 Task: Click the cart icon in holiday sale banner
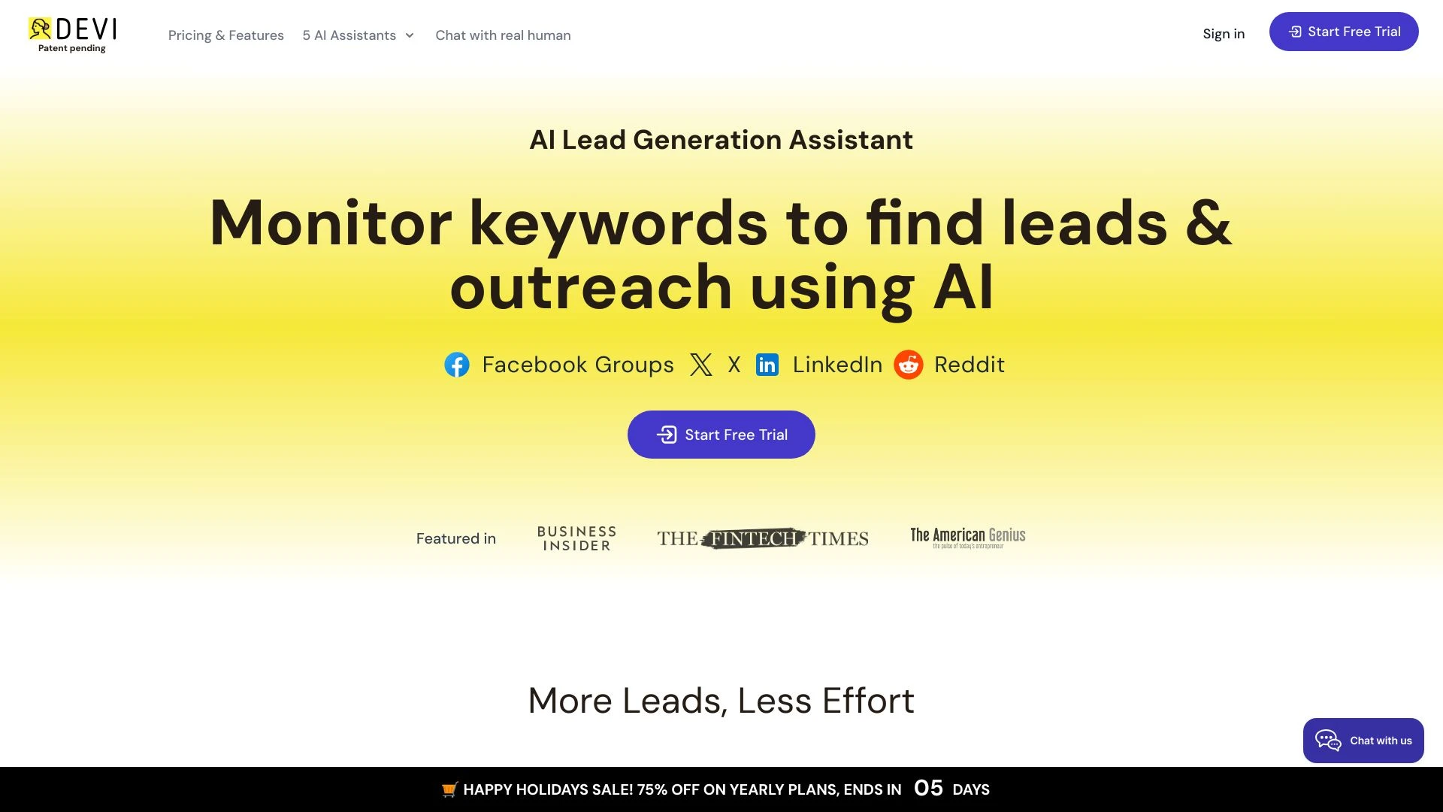click(448, 789)
